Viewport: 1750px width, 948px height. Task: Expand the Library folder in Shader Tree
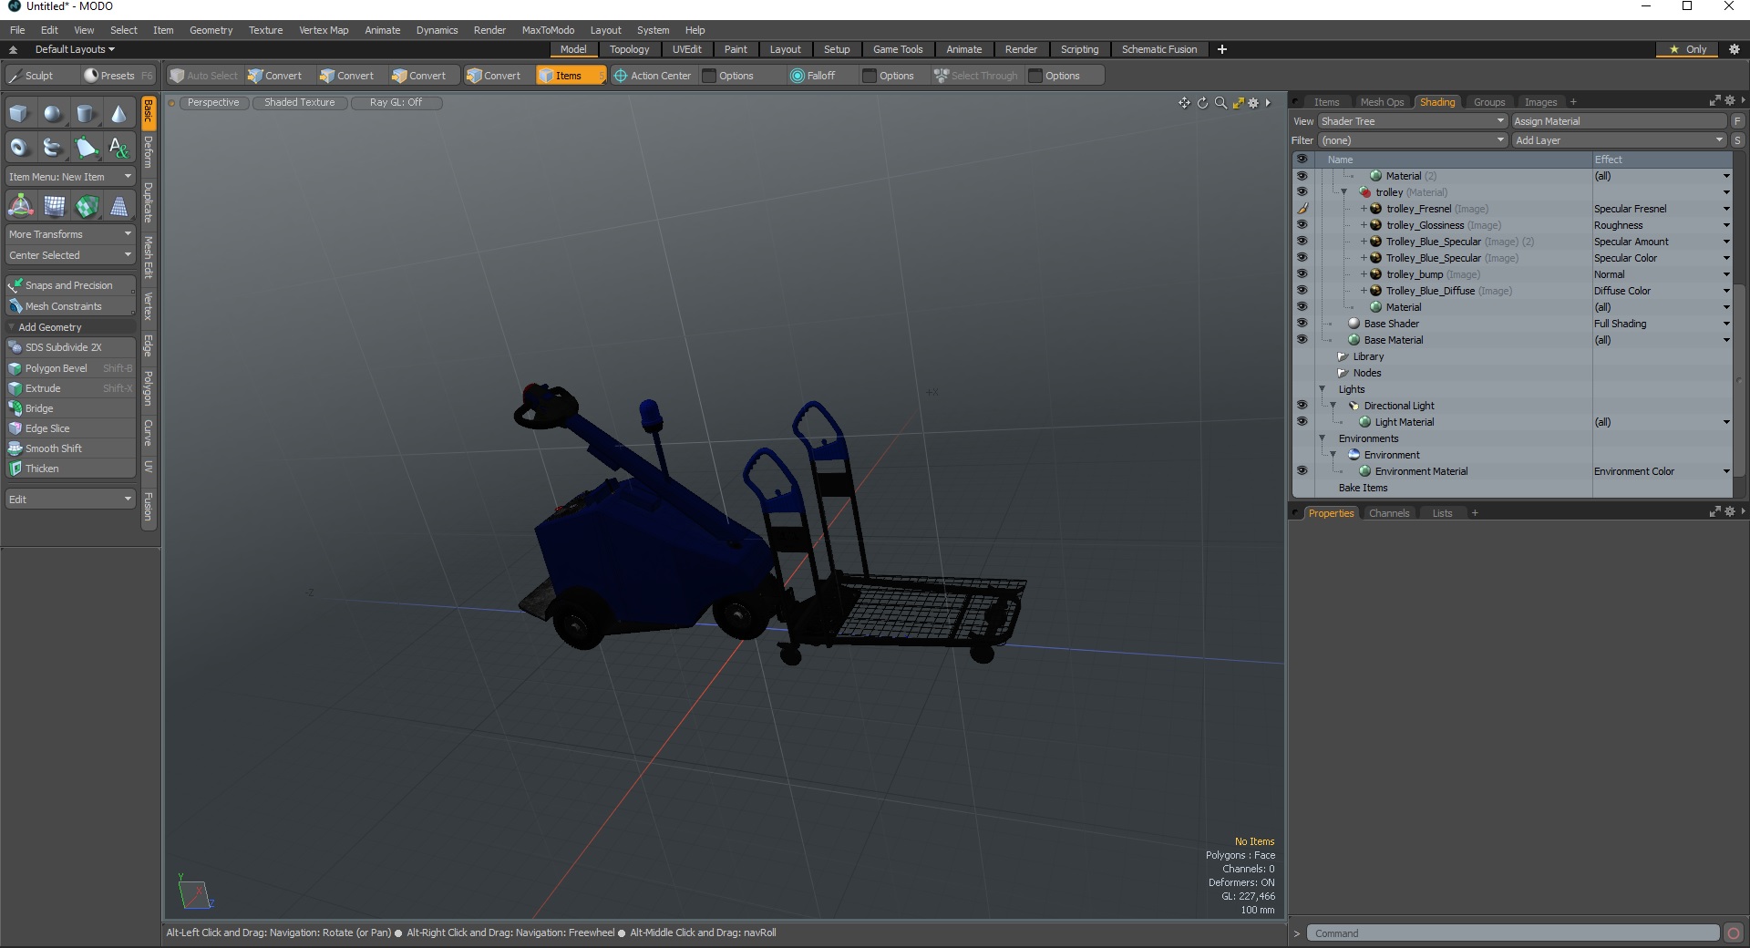pyautogui.click(x=1342, y=356)
